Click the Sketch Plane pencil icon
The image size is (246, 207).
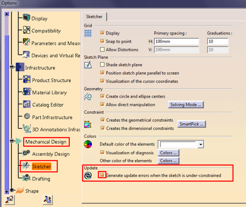88,65
